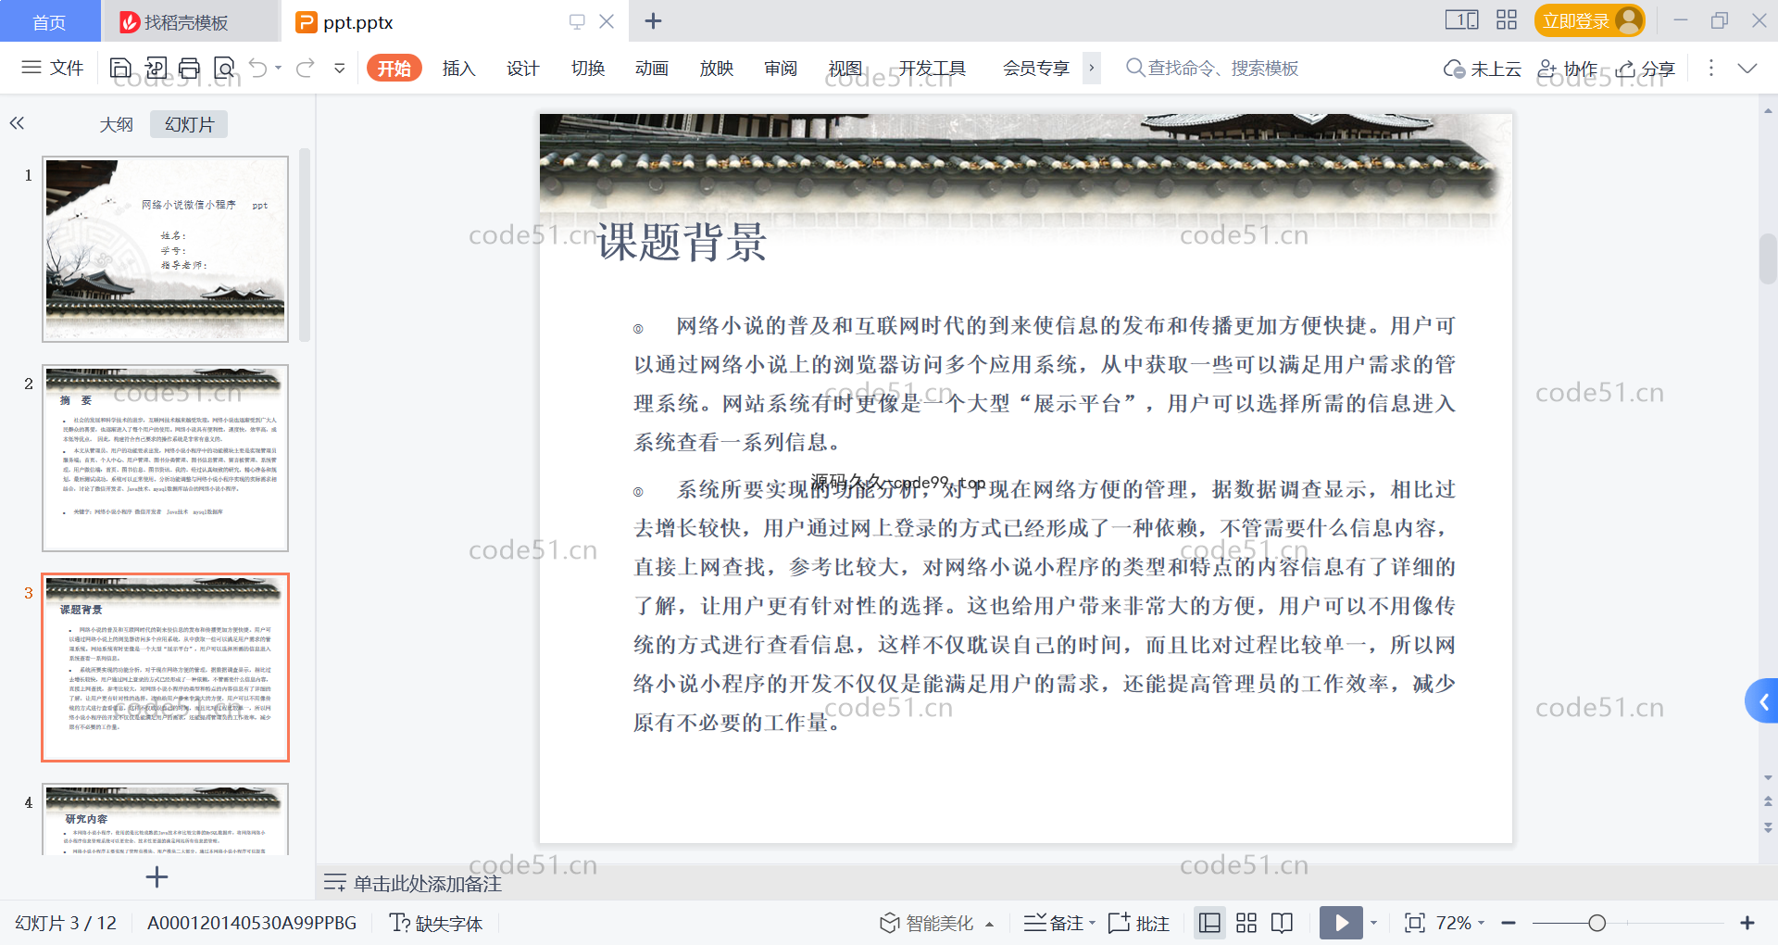Click the 未上云 cloud status button

point(1482,69)
